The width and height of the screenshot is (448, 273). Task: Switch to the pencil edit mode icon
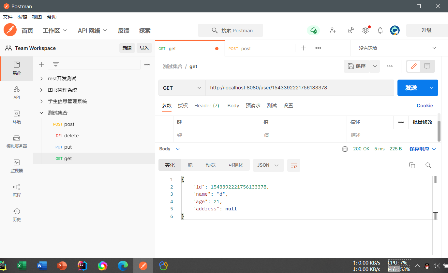point(414,66)
